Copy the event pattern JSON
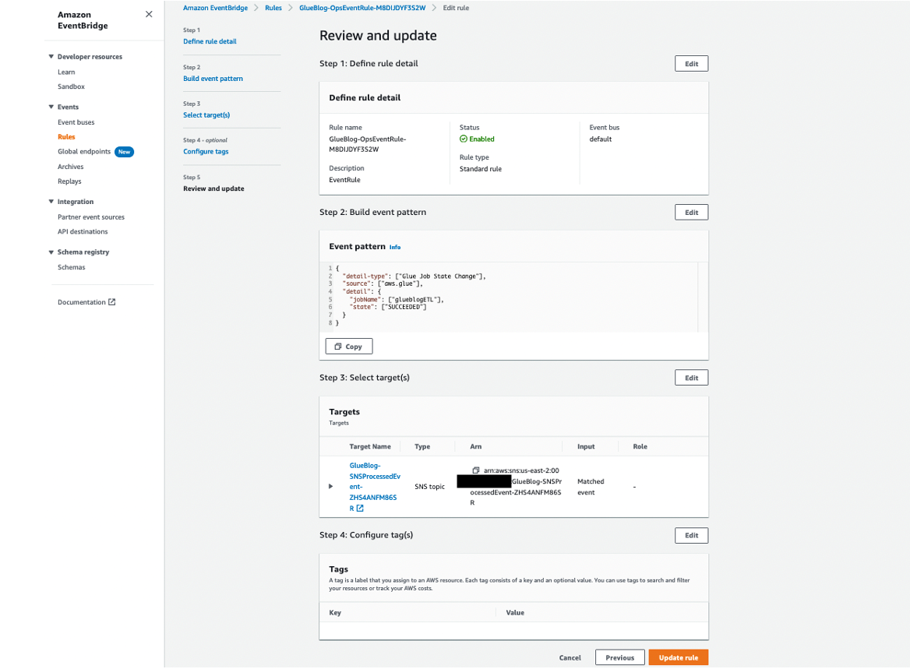Screen dimensions: 910x669 pos(349,347)
